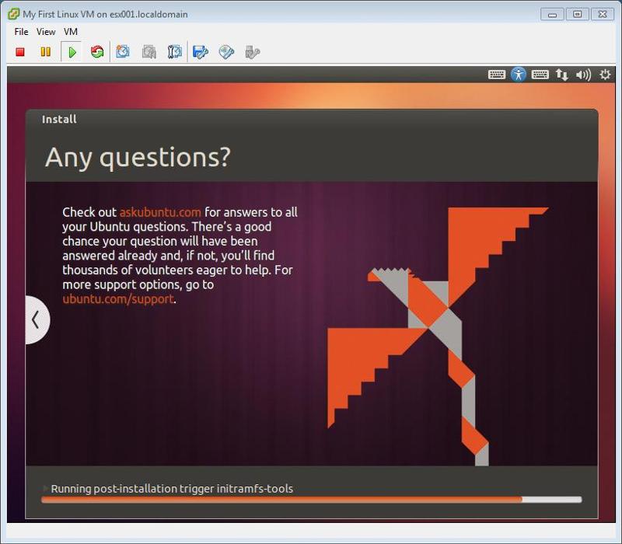
Task: Connect a USB device via toolbar icon
Action: pos(252,52)
